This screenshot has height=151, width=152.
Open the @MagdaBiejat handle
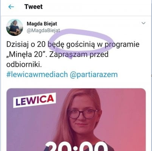click(43, 31)
